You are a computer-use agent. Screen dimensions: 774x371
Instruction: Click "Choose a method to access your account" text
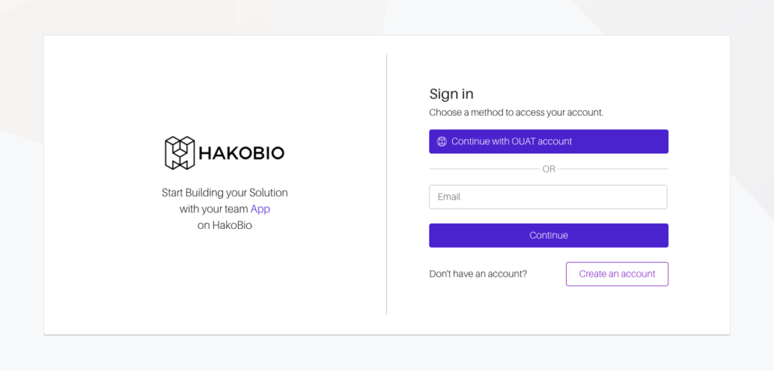click(x=516, y=113)
